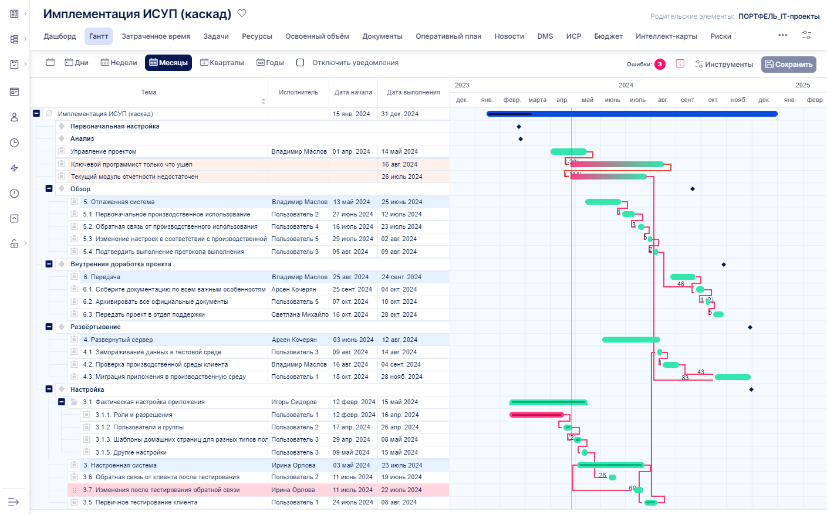Screen dimensions: 827x515
Task: Click Дата выполнения column header
Action: [x=413, y=92]
